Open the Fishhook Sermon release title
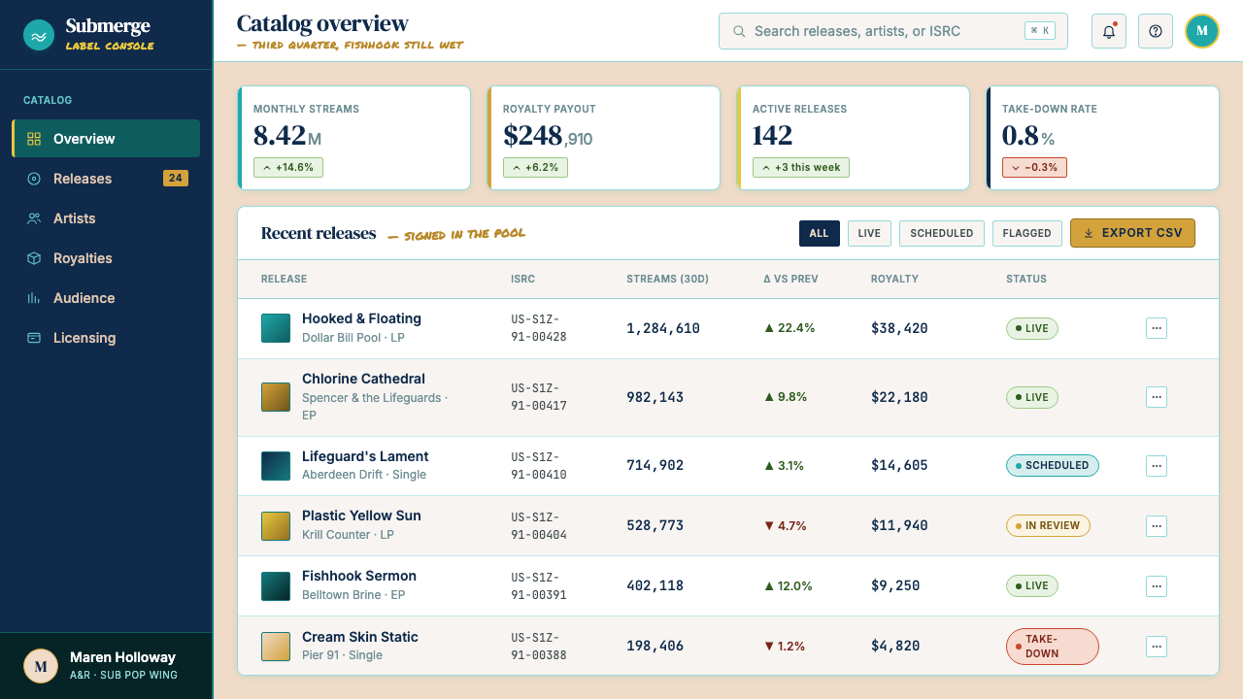Screen dimensions: 1243x699 click(359, 576)
